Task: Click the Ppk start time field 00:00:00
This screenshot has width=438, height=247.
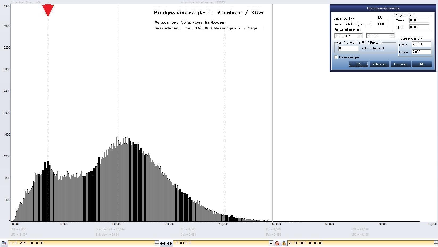Action: pyautogui.click(x=378, y=36)
